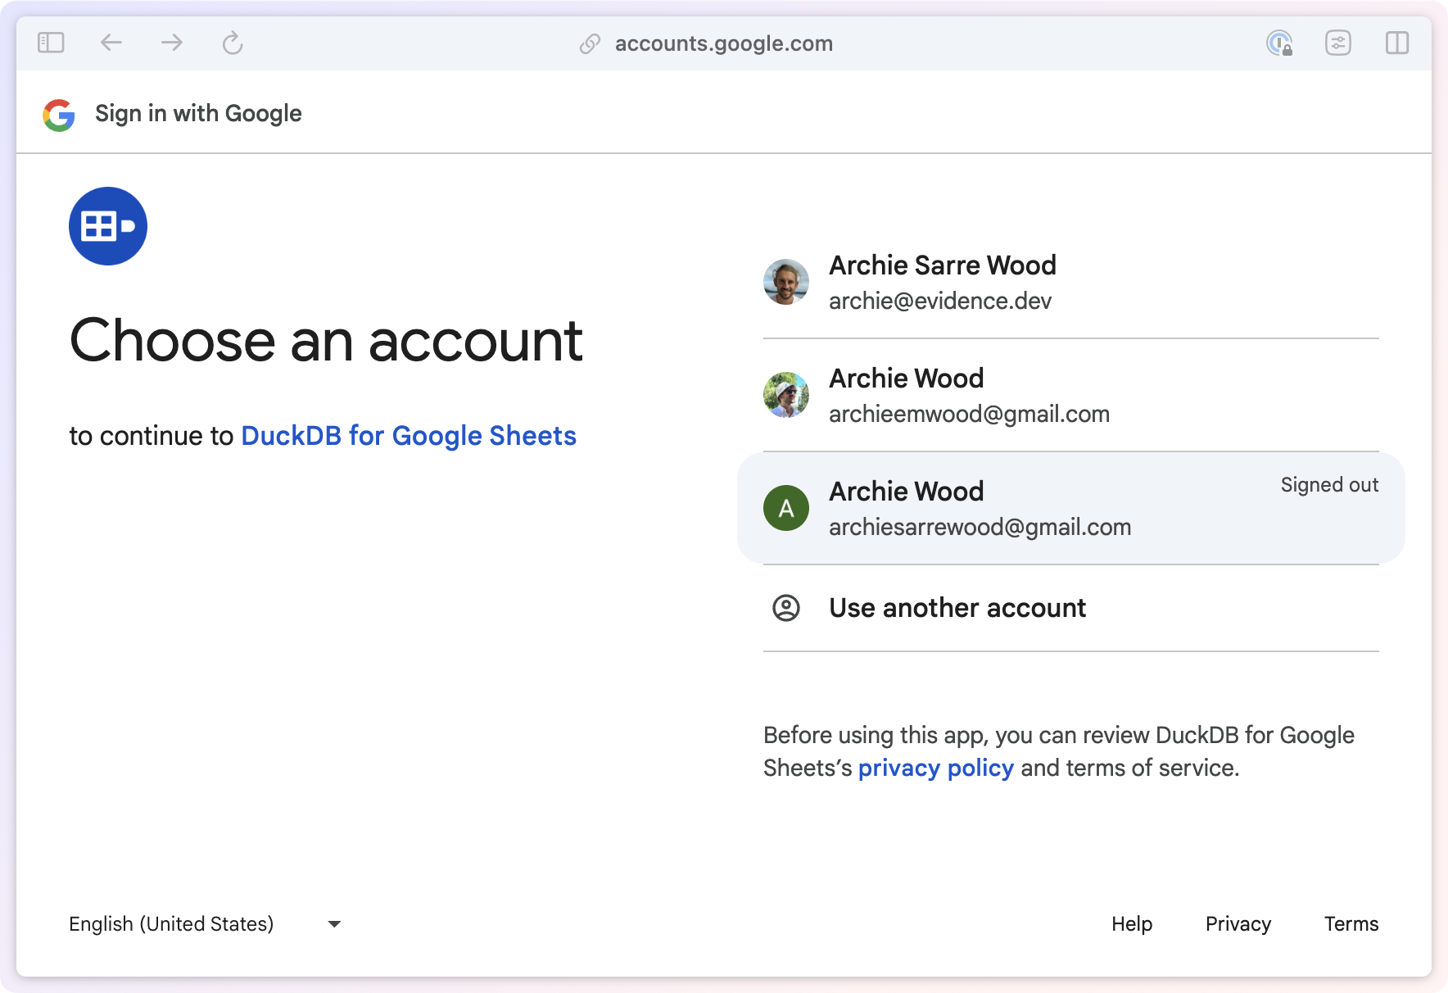Click the link icon beside the URL
Image resolution: width=1448 pixels, height=993 pixels.
point(590,43)
